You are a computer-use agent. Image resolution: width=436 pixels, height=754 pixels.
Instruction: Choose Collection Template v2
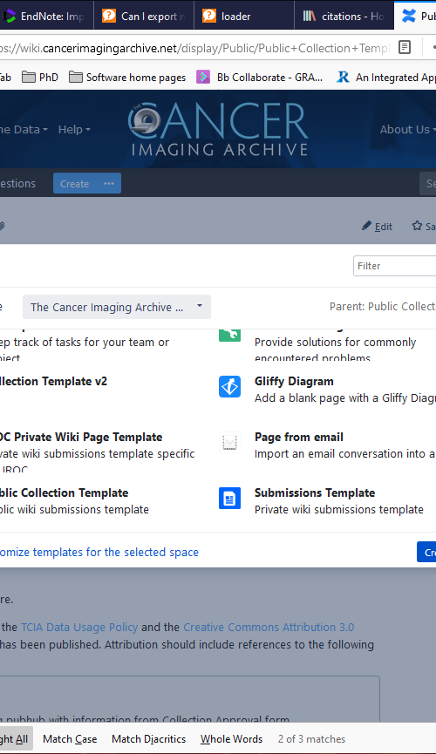point(53,381)
